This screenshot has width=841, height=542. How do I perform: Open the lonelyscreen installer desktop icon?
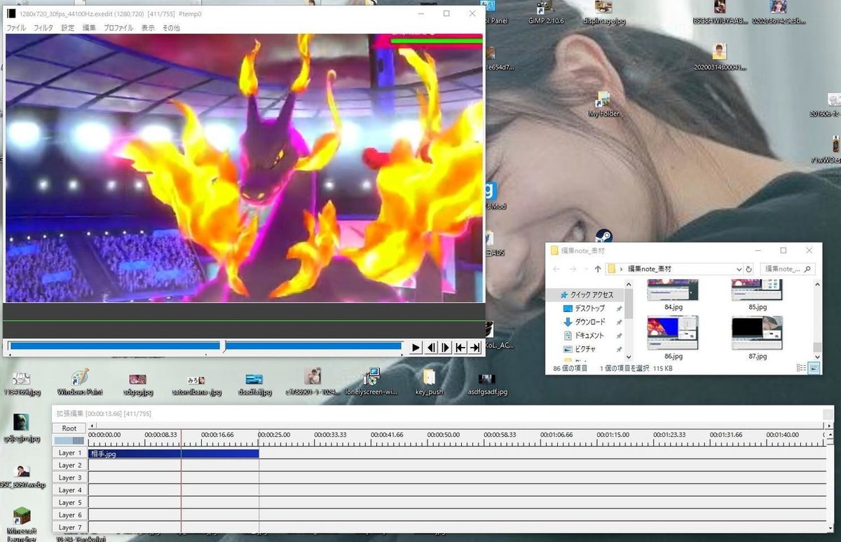tap(371, 382)
